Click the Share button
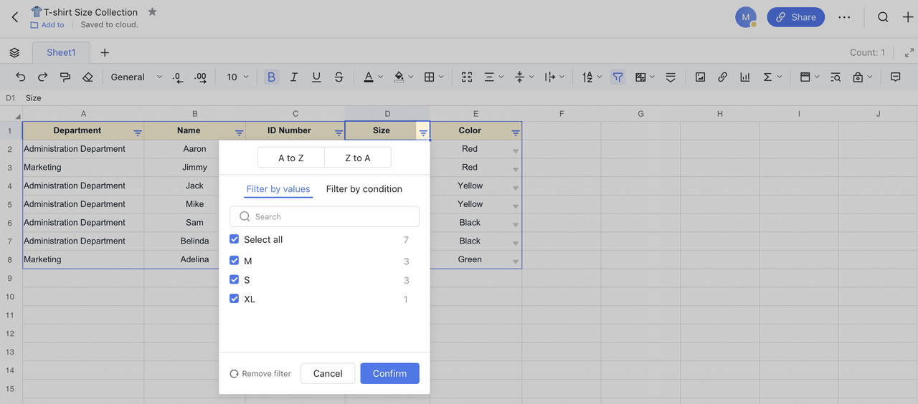918x404 pixels. tap(795, 17)
